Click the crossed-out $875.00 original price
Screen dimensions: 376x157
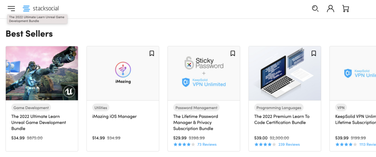point(35,138)
